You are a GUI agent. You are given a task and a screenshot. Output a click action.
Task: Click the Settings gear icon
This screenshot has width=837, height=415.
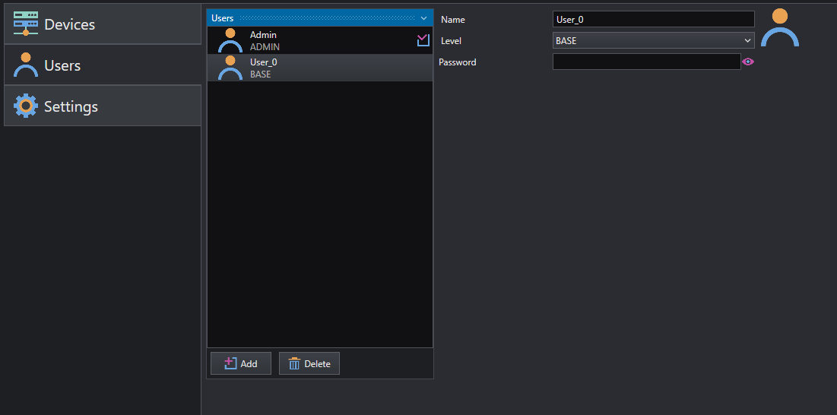point(26,106)
